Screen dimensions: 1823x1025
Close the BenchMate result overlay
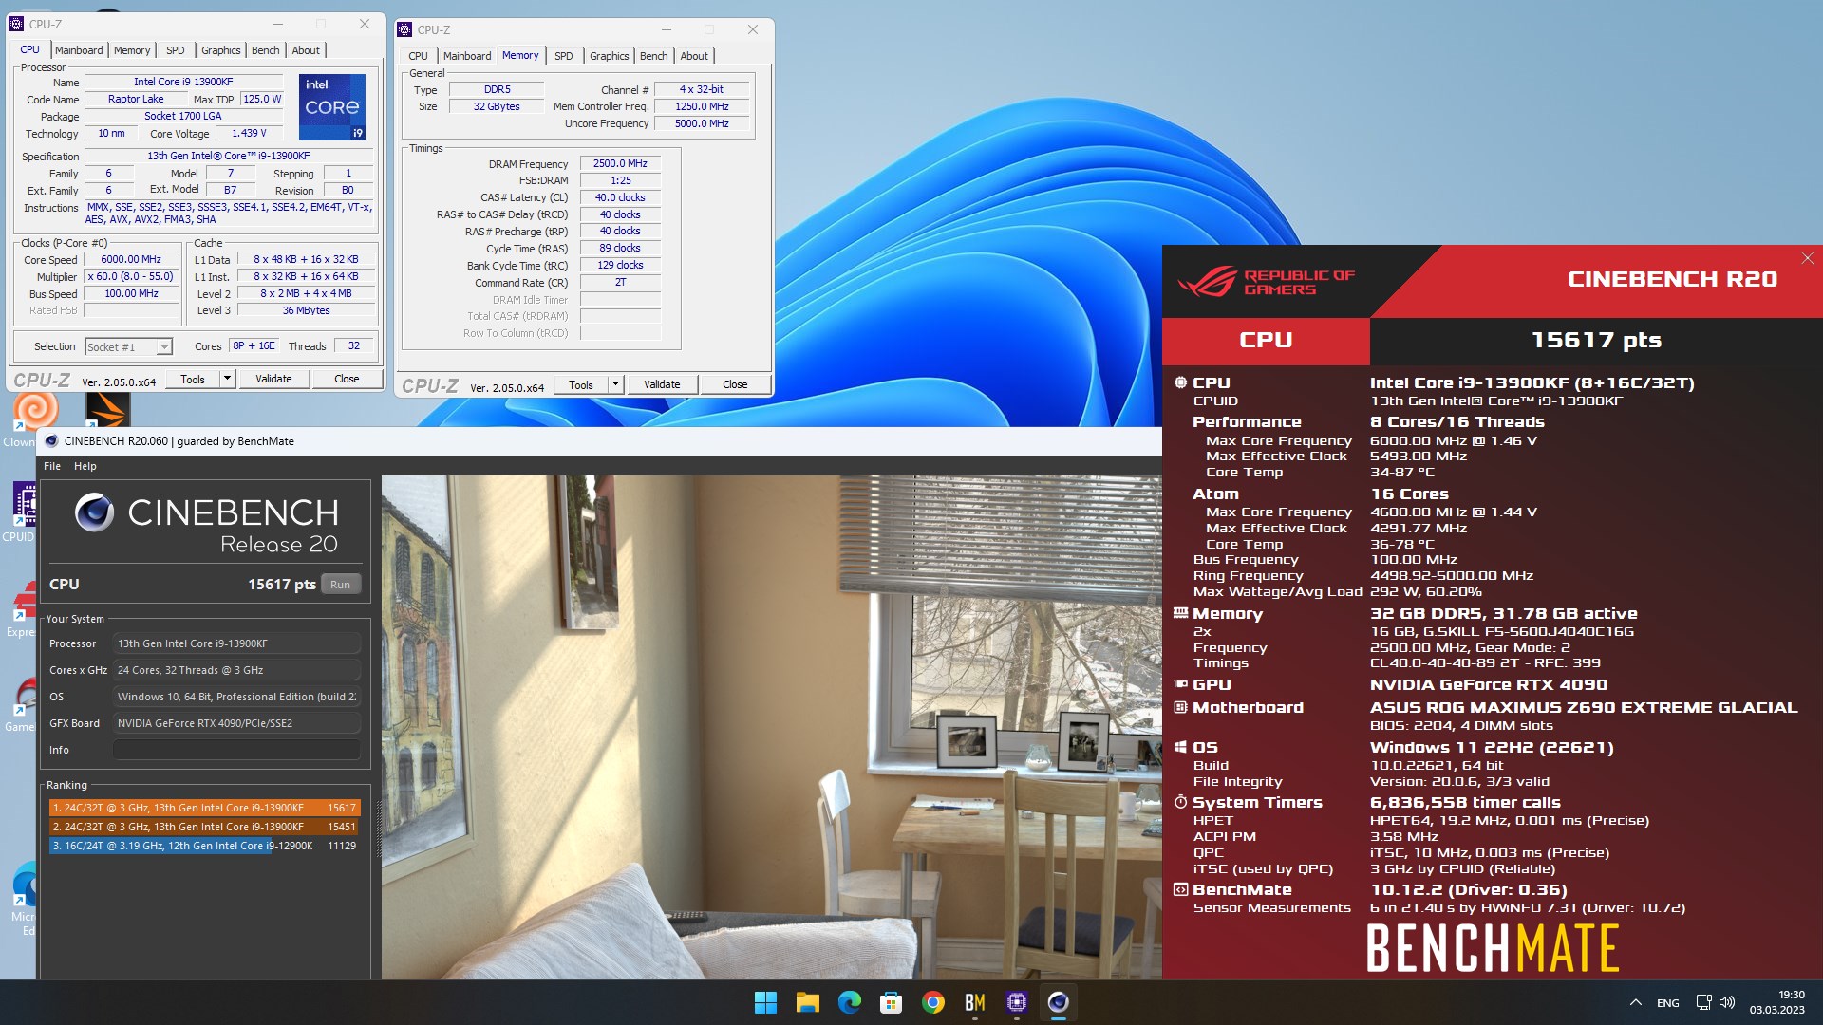click(1808, 258)
